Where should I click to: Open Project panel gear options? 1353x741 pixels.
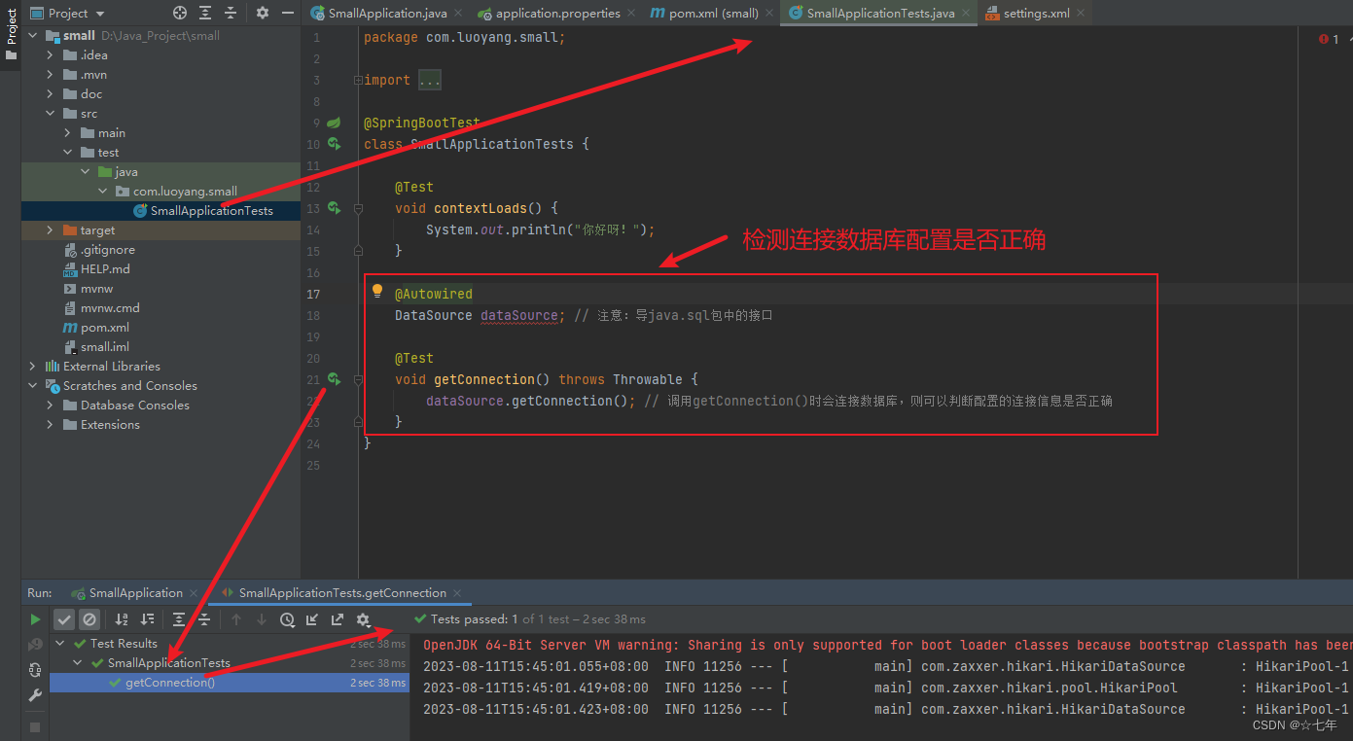[x=262, y=13]
